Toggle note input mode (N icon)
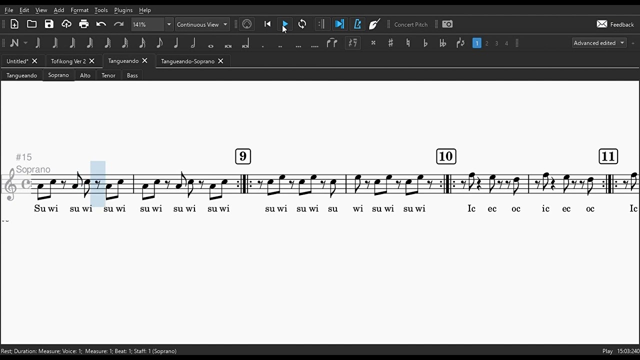640x360 pixels. point(14,43)
